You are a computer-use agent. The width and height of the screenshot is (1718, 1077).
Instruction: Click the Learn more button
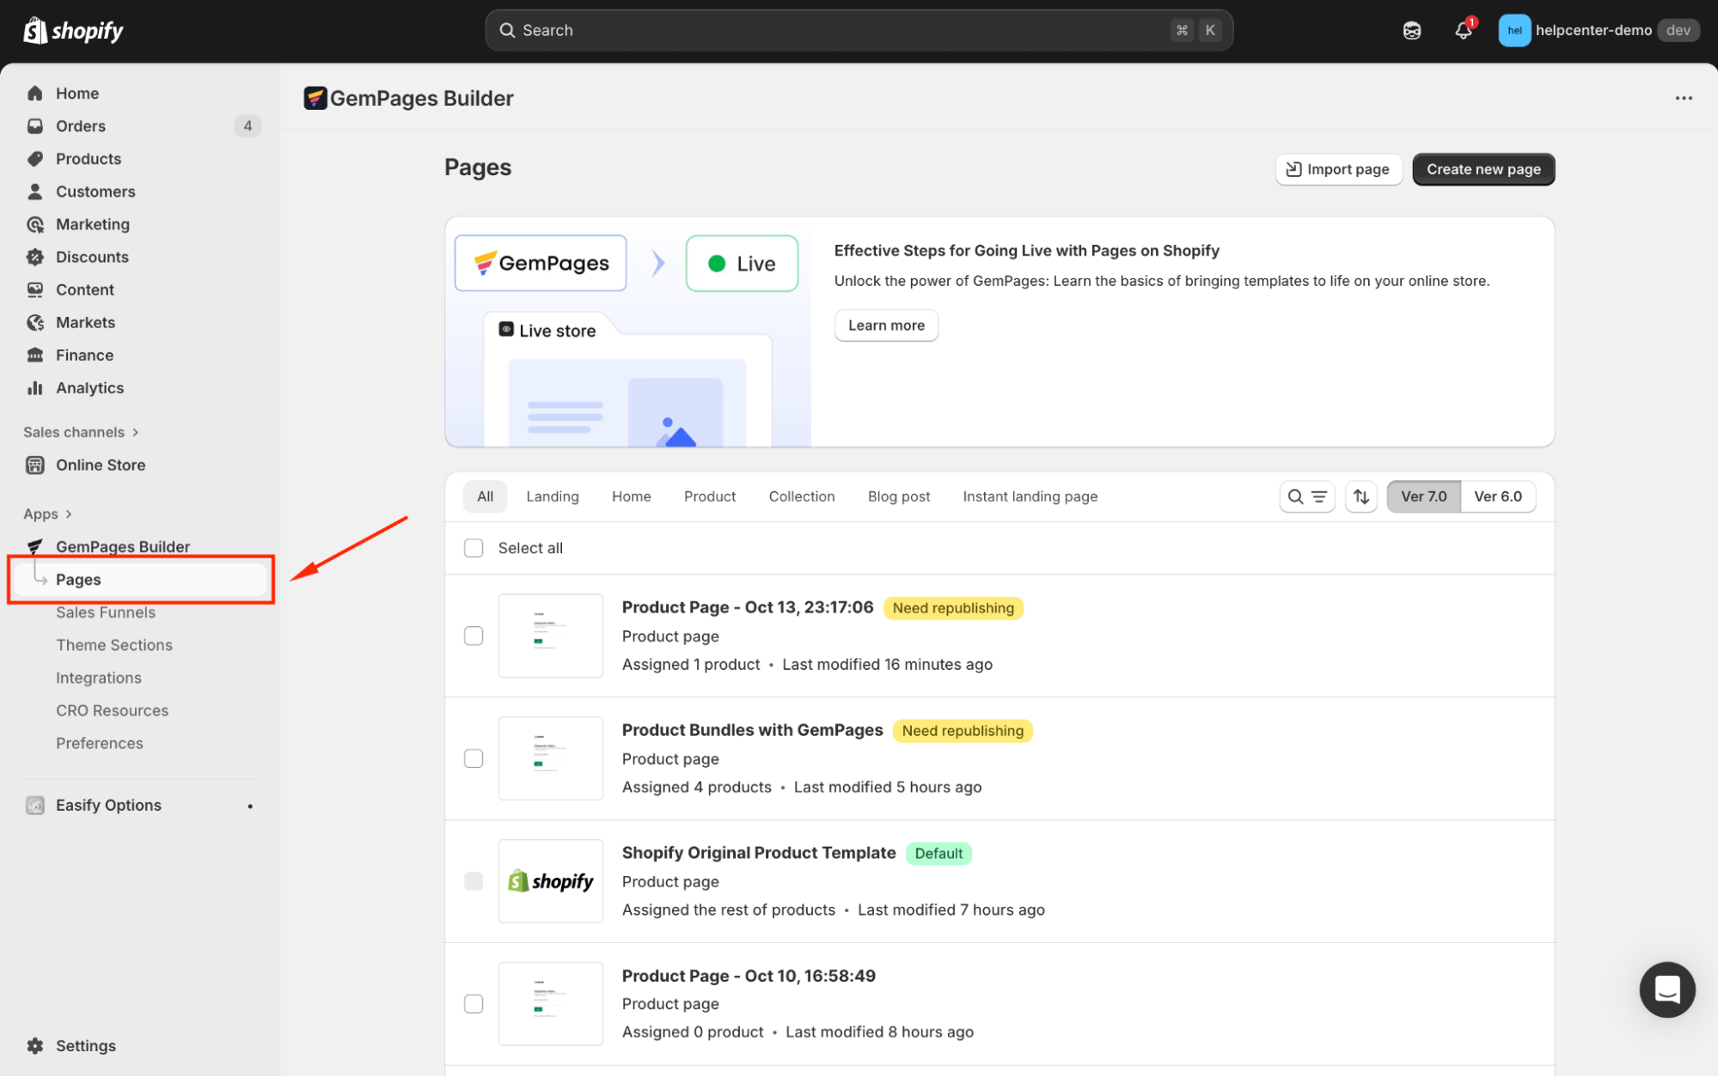click(x=885, y=326)
